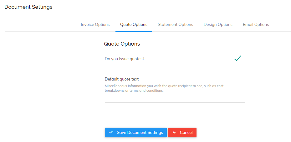Click the Document Settings page title
291x142 pixels.
pos(28,7)
